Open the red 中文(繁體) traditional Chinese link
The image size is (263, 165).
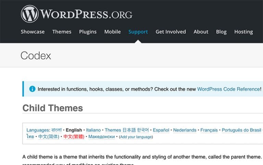coord(74,137)
